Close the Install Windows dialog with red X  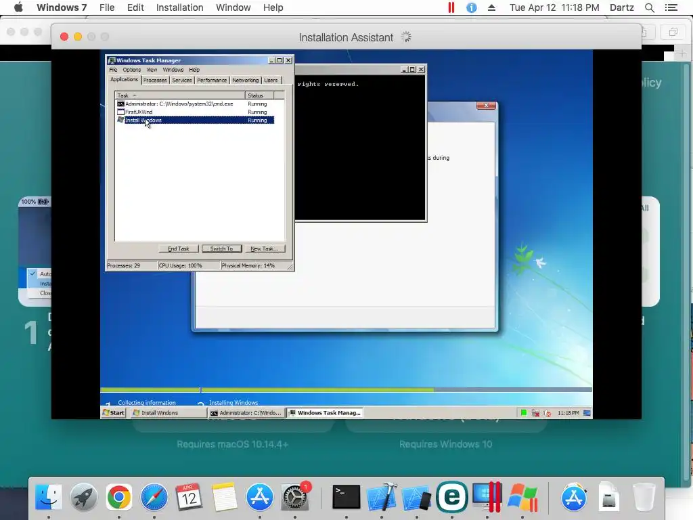click(486, 105)
